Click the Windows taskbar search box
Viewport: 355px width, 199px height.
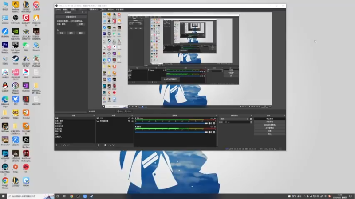coord(30,196)
